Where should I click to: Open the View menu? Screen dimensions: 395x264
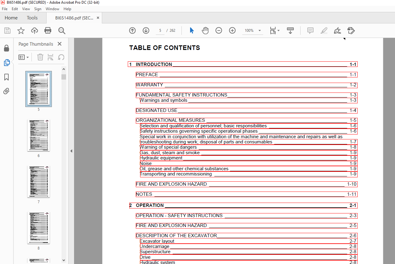[26, 9]
